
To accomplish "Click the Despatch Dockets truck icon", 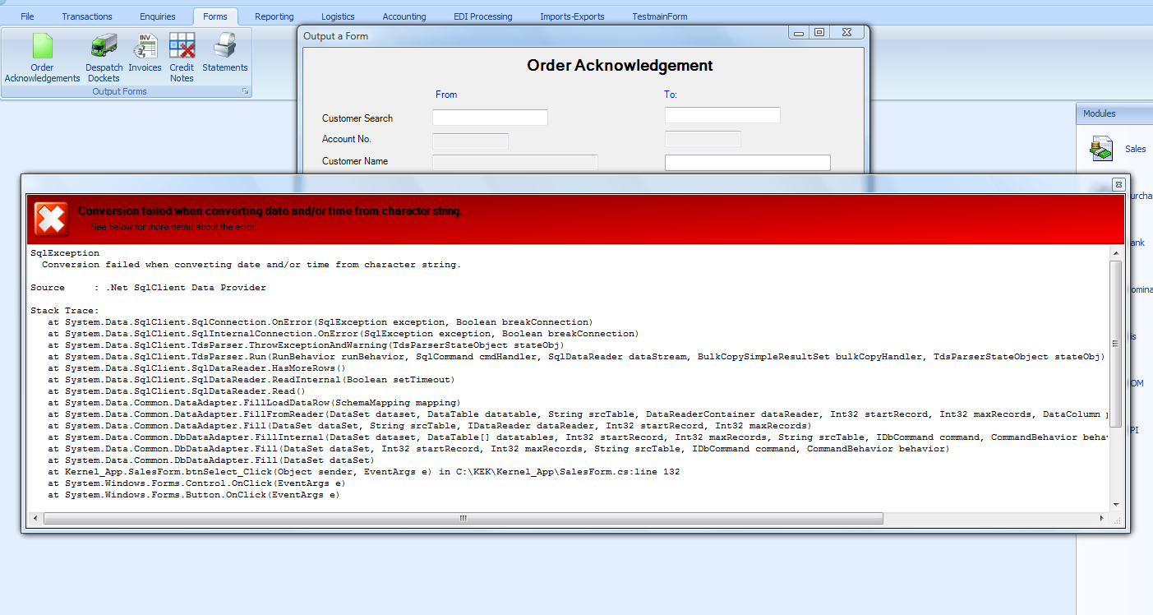I will [x=104, y=47].
